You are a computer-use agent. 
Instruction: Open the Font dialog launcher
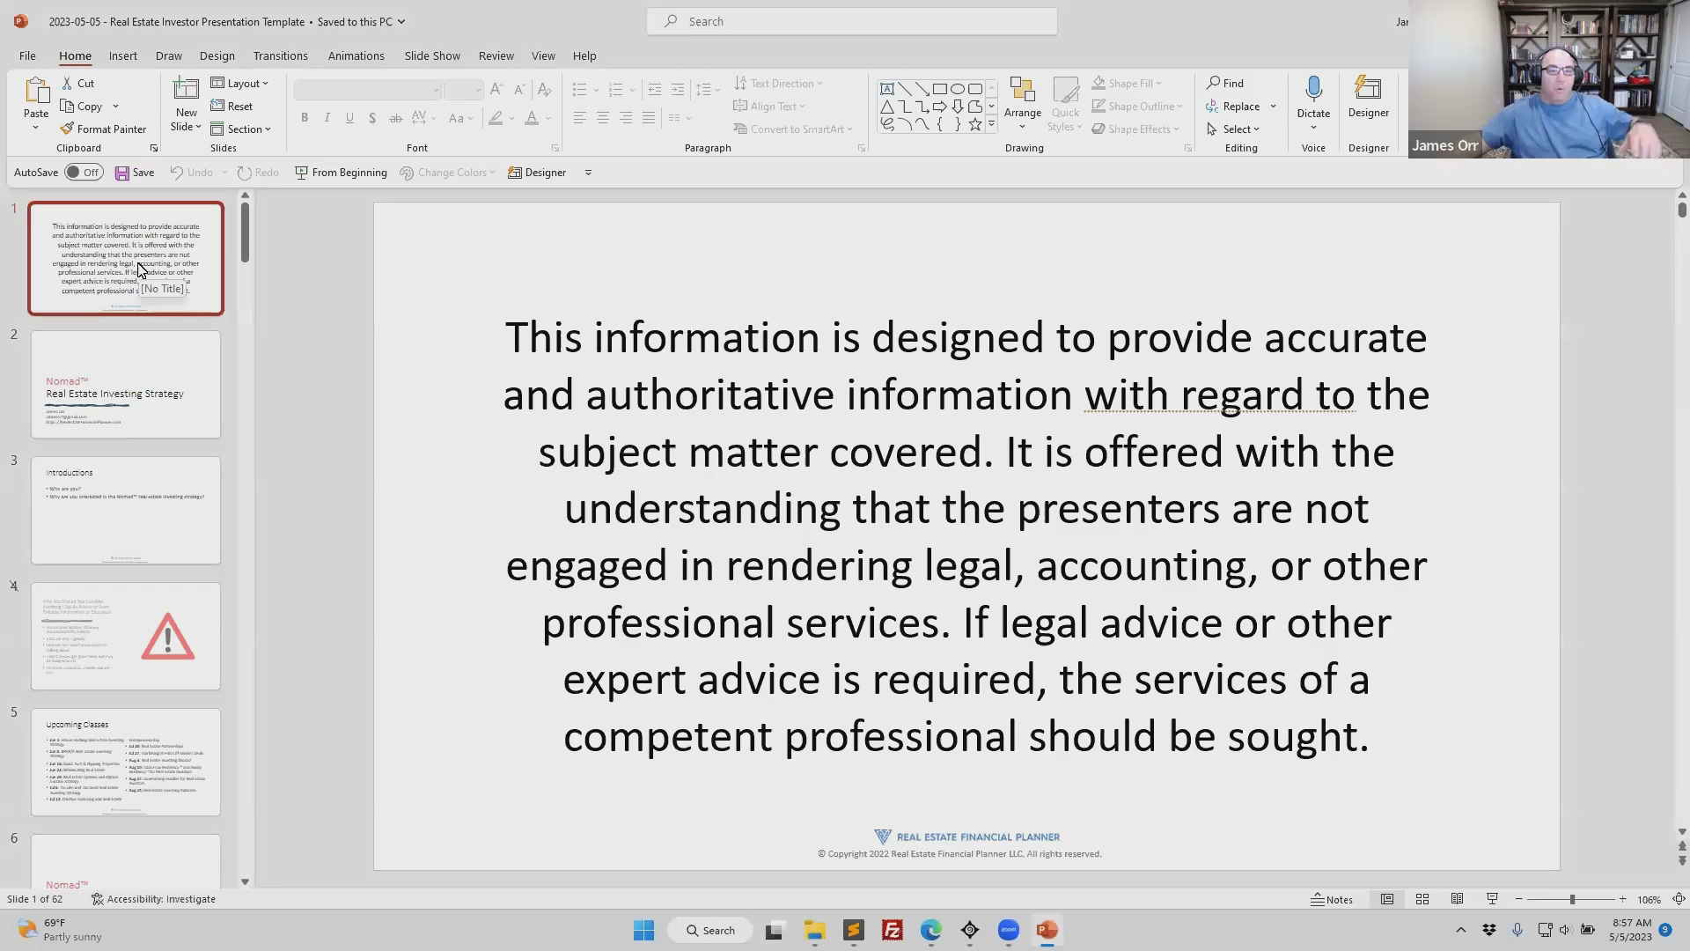coord(555,148)
